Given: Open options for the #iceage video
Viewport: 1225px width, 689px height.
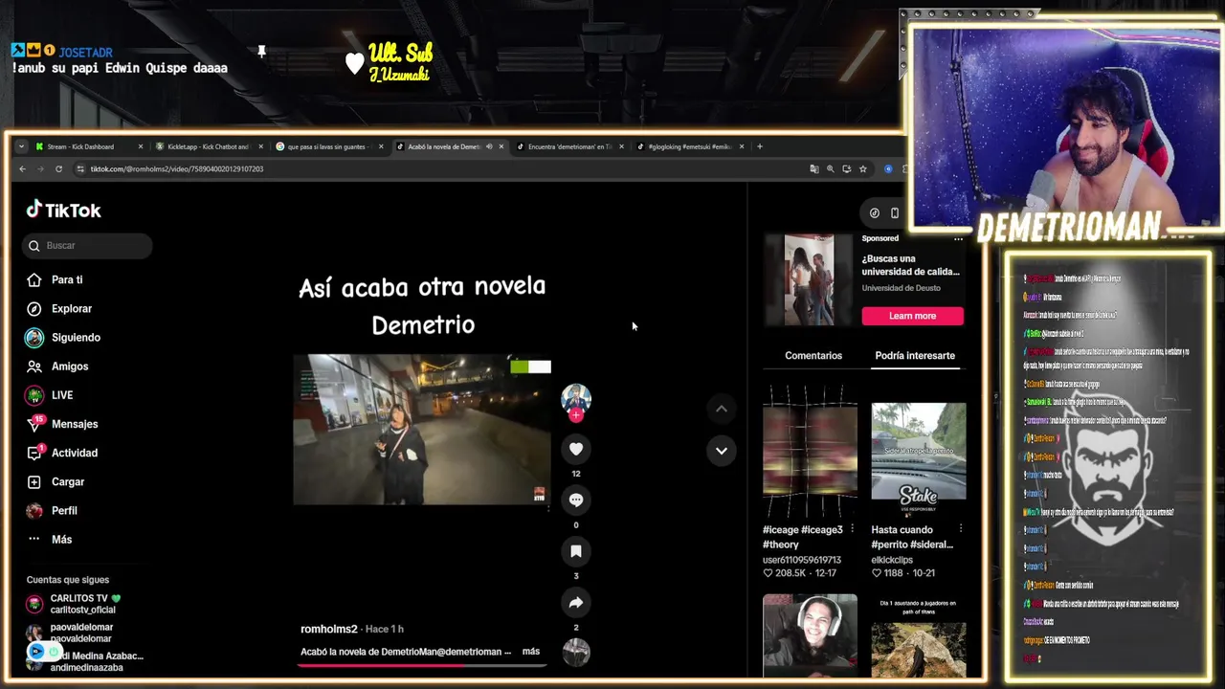Looking at the screenshot, I should [852, 529].
